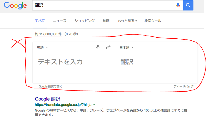Screen dimensions: 206x122
Task: Open the 日本語 target language dropdown
Action: pos(127,48)
